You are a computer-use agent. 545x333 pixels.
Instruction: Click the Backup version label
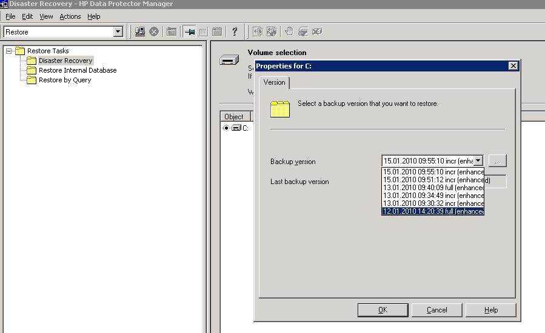(293, 162)
